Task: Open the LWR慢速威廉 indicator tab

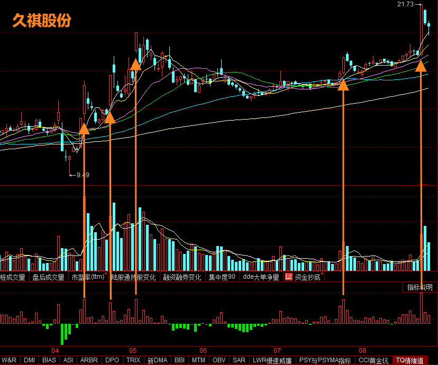Action: 272,360
